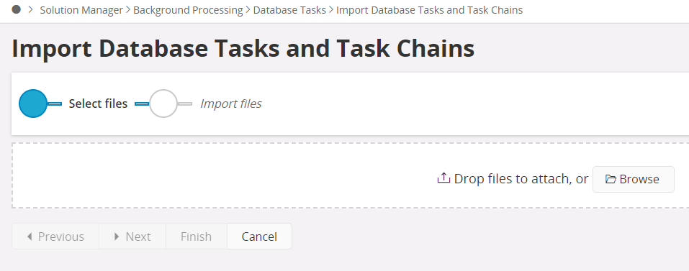Go to Background Processing breadcrumb
This screenshot has width=689, height=271.
[188, 10]
